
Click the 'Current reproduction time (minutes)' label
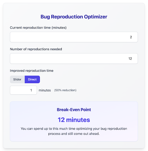38,28
